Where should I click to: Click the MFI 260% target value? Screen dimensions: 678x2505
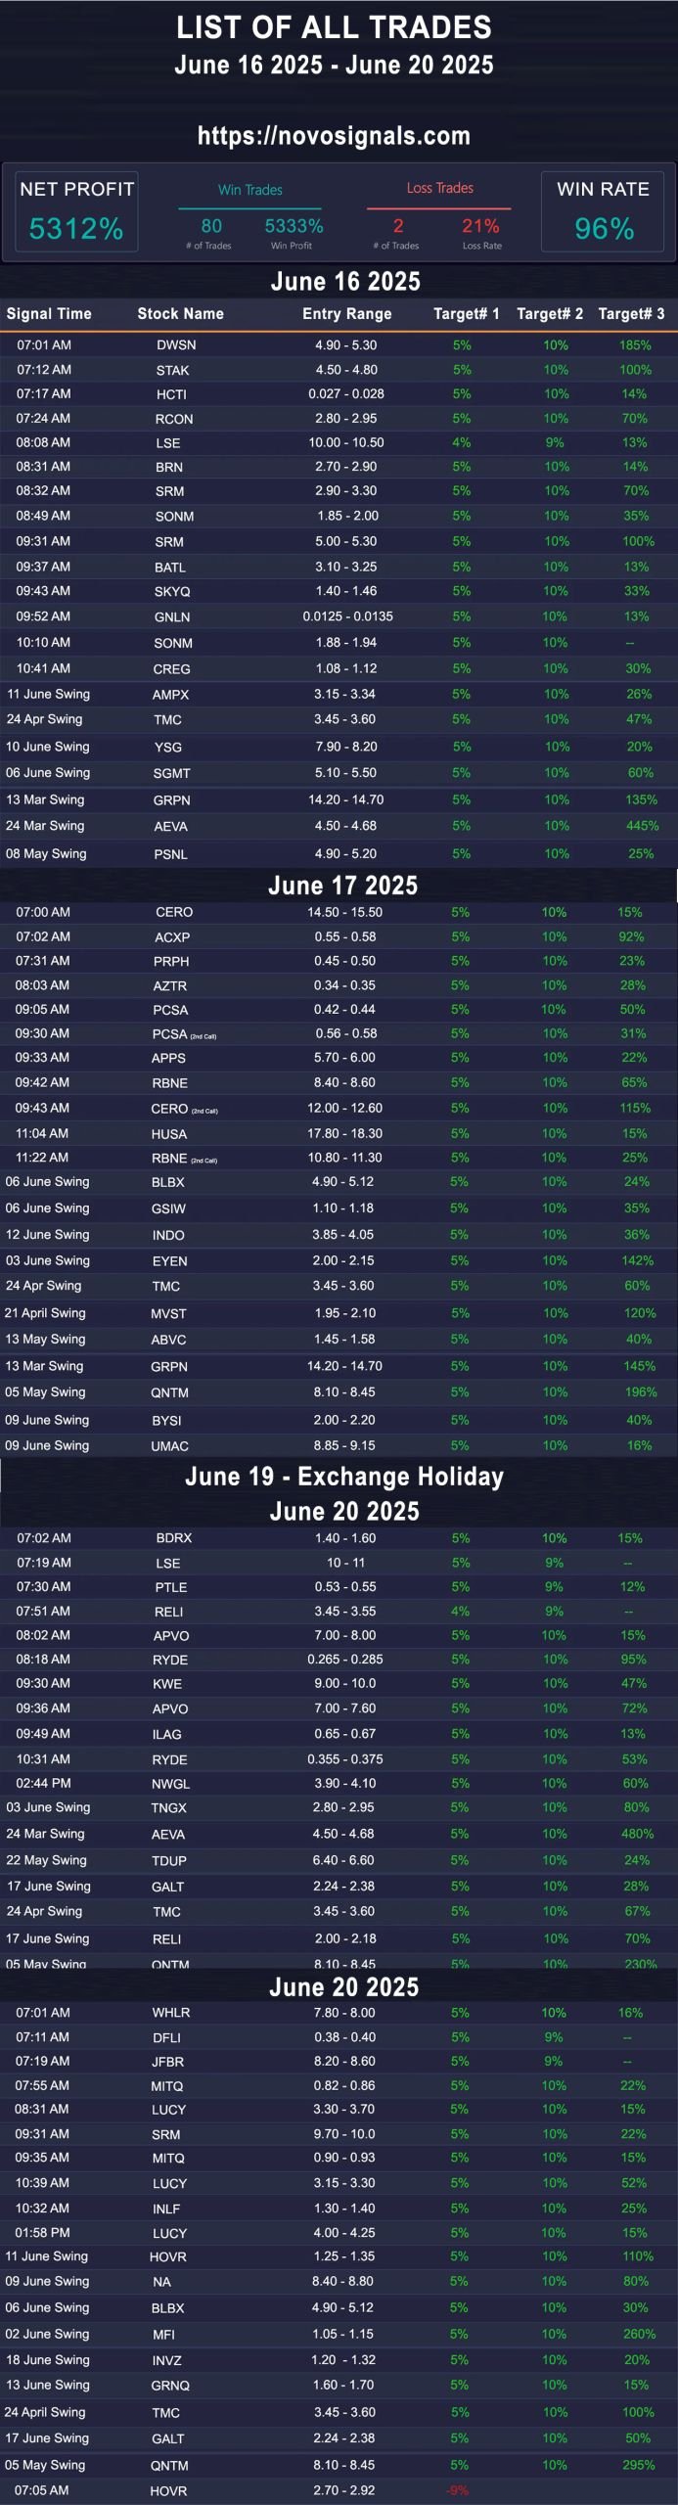coord(639,2334)
